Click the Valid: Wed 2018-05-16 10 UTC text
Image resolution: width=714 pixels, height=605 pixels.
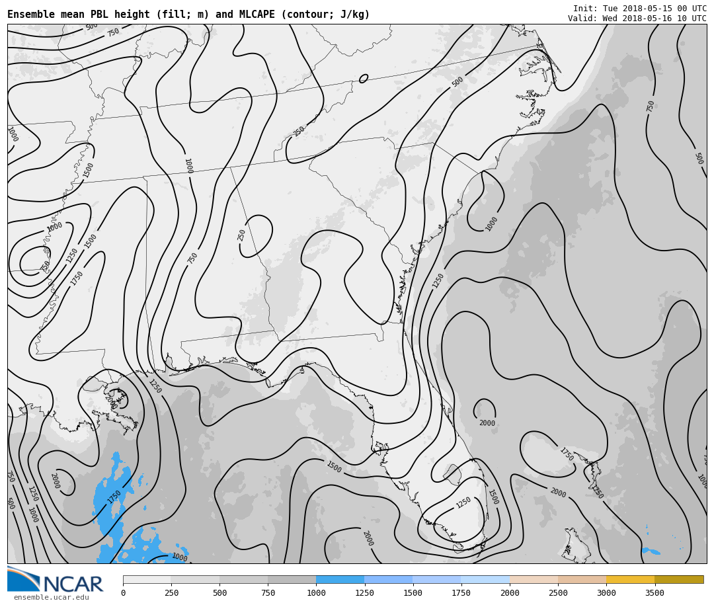(x=637, y=19)
